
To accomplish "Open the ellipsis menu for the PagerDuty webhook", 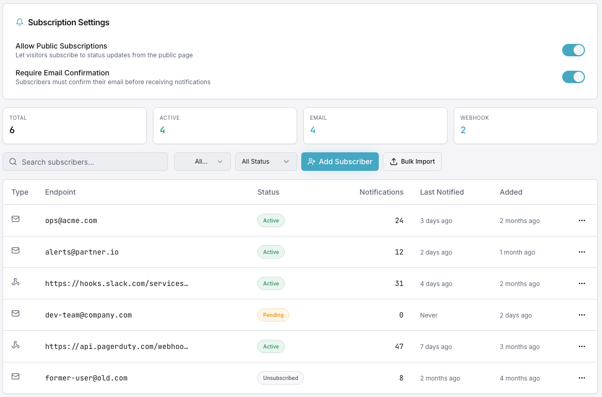I will (x=582, y=346).
